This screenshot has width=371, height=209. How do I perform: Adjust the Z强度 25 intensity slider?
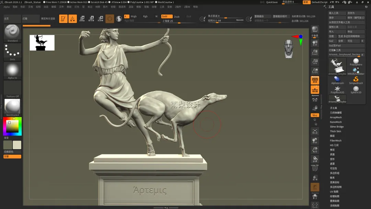(x=179, y=21)
